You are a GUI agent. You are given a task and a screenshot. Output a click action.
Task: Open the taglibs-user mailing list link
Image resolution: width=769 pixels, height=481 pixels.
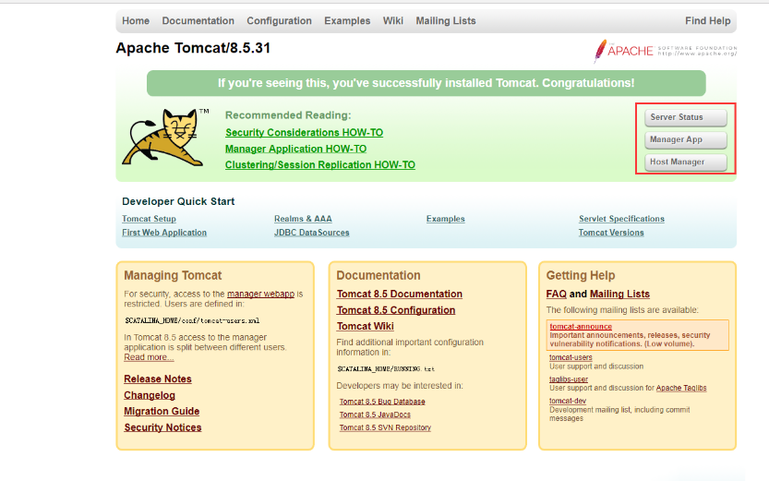[569, 379]
